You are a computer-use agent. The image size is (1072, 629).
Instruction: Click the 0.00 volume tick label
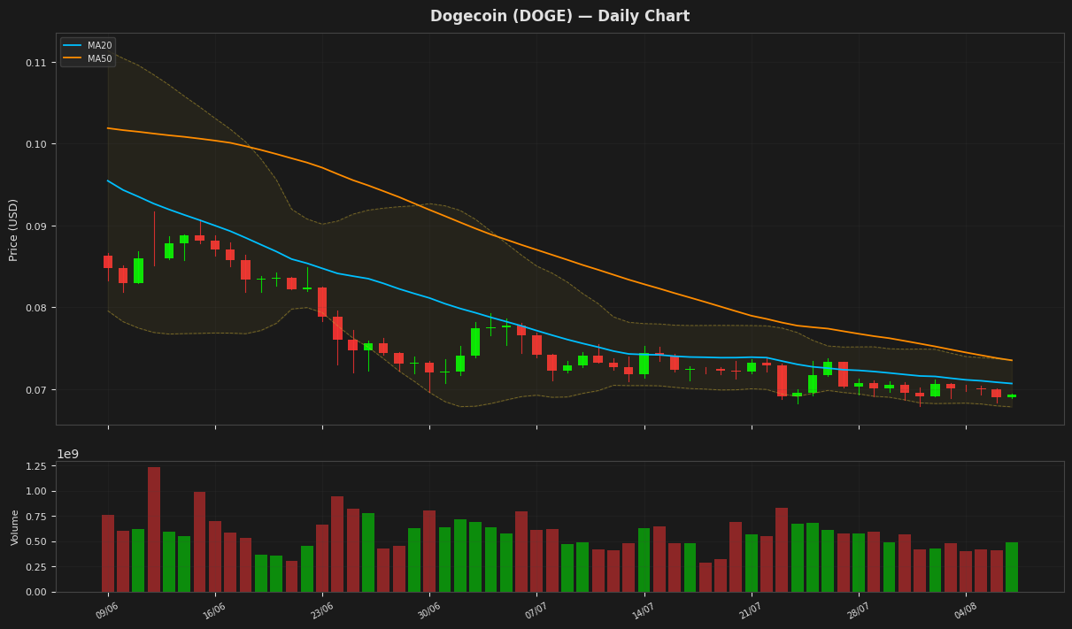point(38,592)
